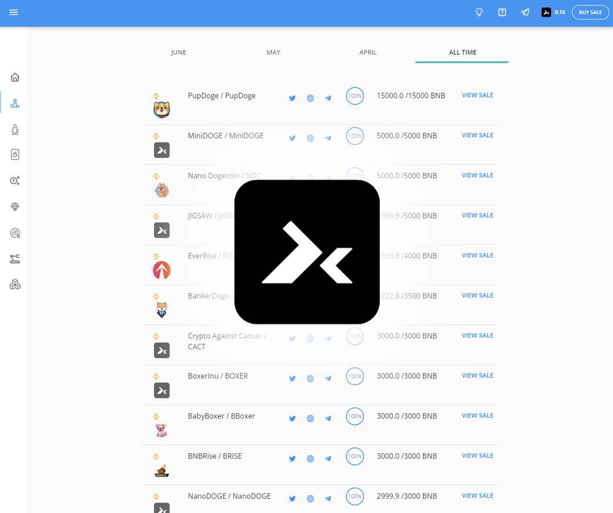Viewport: 613px width, 513px height.
Task: View sale for MiniDOGE
Action: (x=477, y=135)
